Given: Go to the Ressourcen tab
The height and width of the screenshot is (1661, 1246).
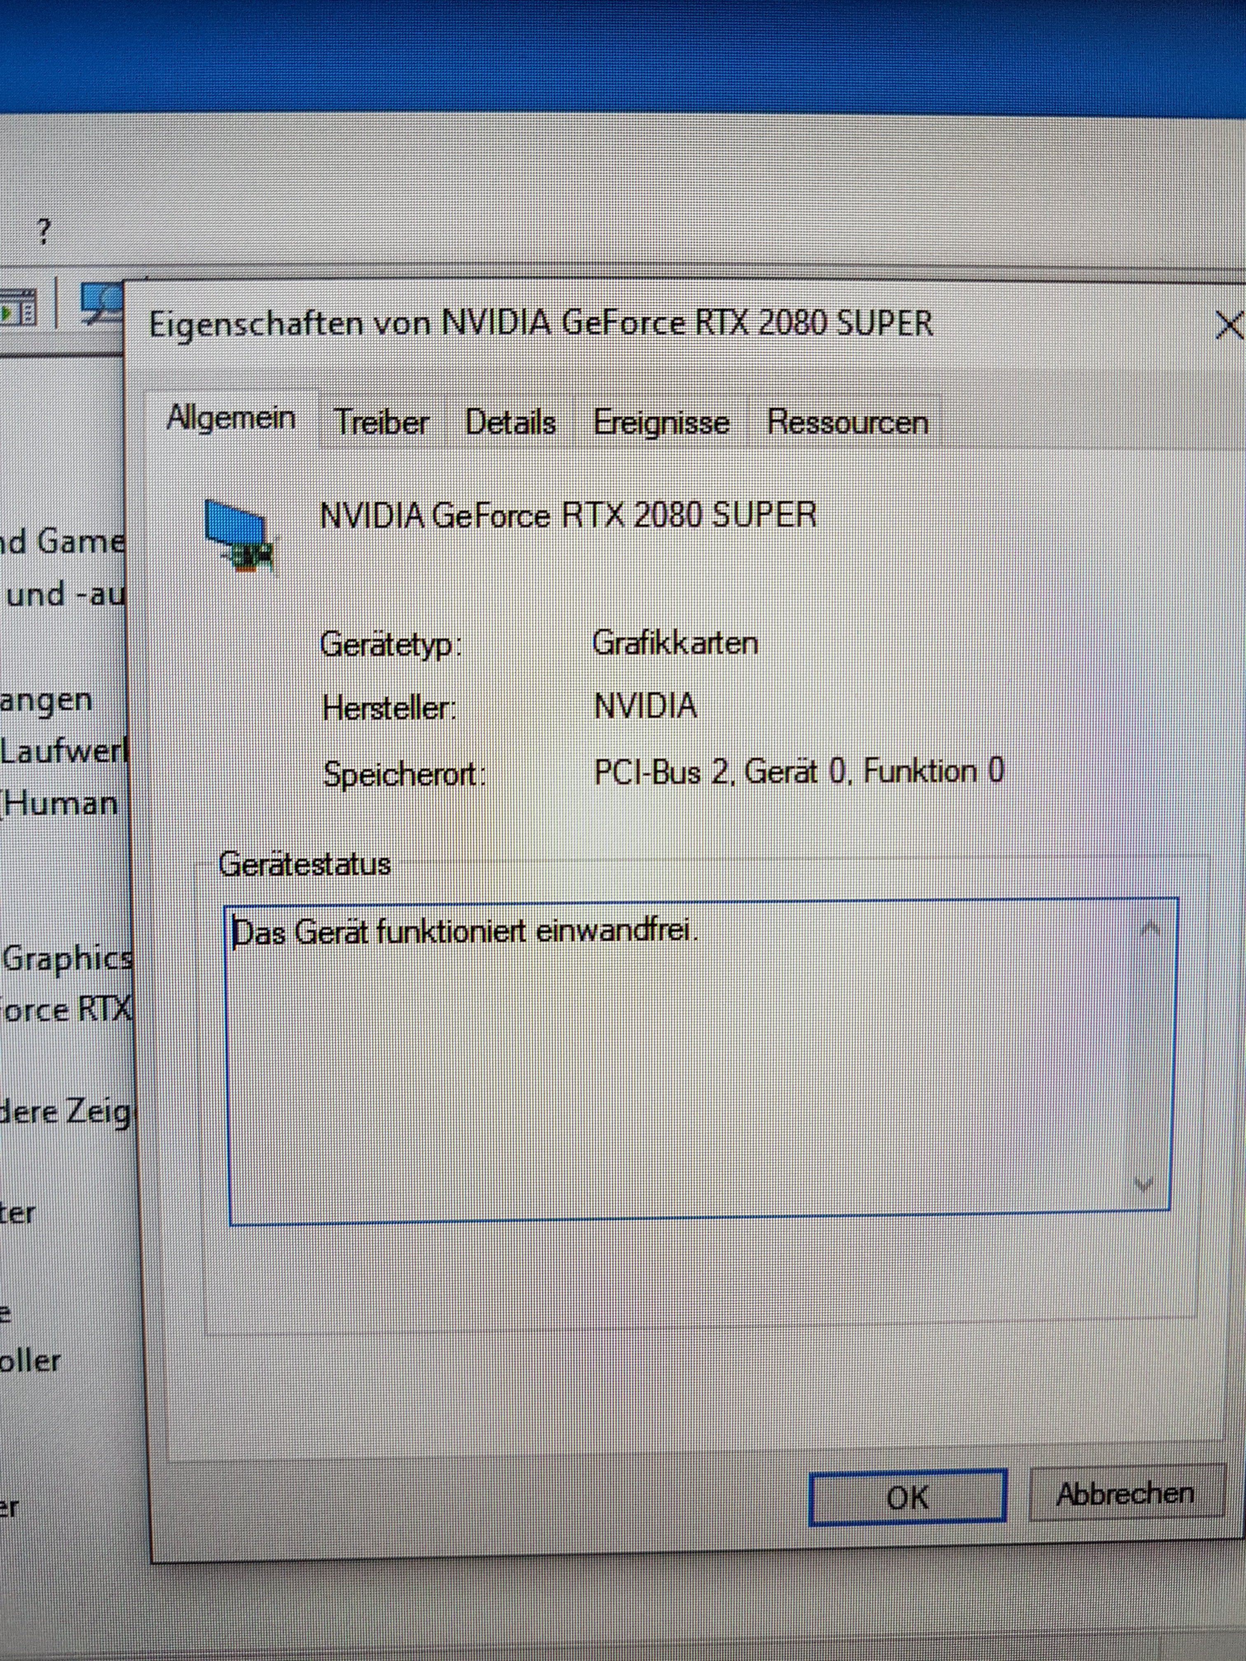Looking at the screenshot, I should point(847,422).
